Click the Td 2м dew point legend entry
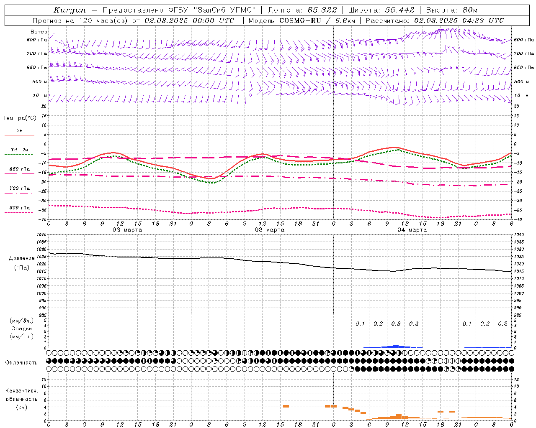The width and height of the screenshot is (536, 428). click(x=19, y=150)
